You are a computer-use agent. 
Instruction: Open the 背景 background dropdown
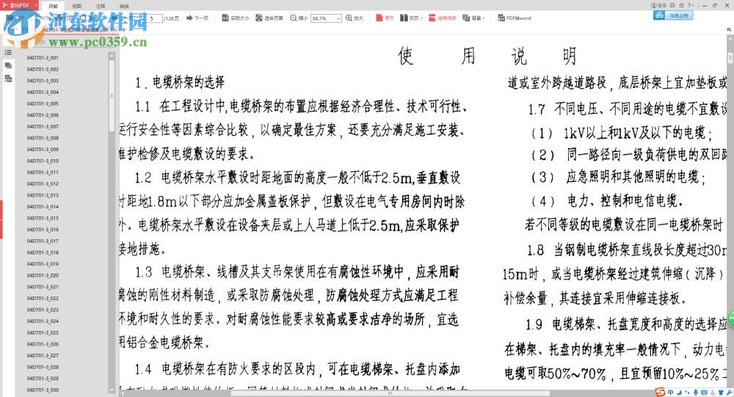click(x=473, y=18)
